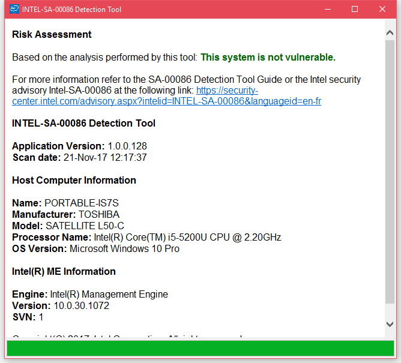Open the Intel security advisory hyperlink
This screenshot has width=401, height=363.
click(x=166, y=96)
